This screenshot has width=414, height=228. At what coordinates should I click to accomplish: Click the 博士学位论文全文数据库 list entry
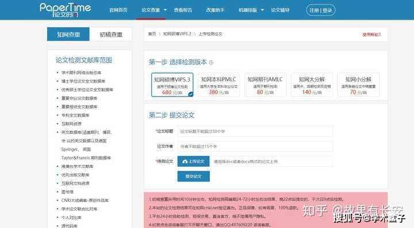click(x=83, y=81)
